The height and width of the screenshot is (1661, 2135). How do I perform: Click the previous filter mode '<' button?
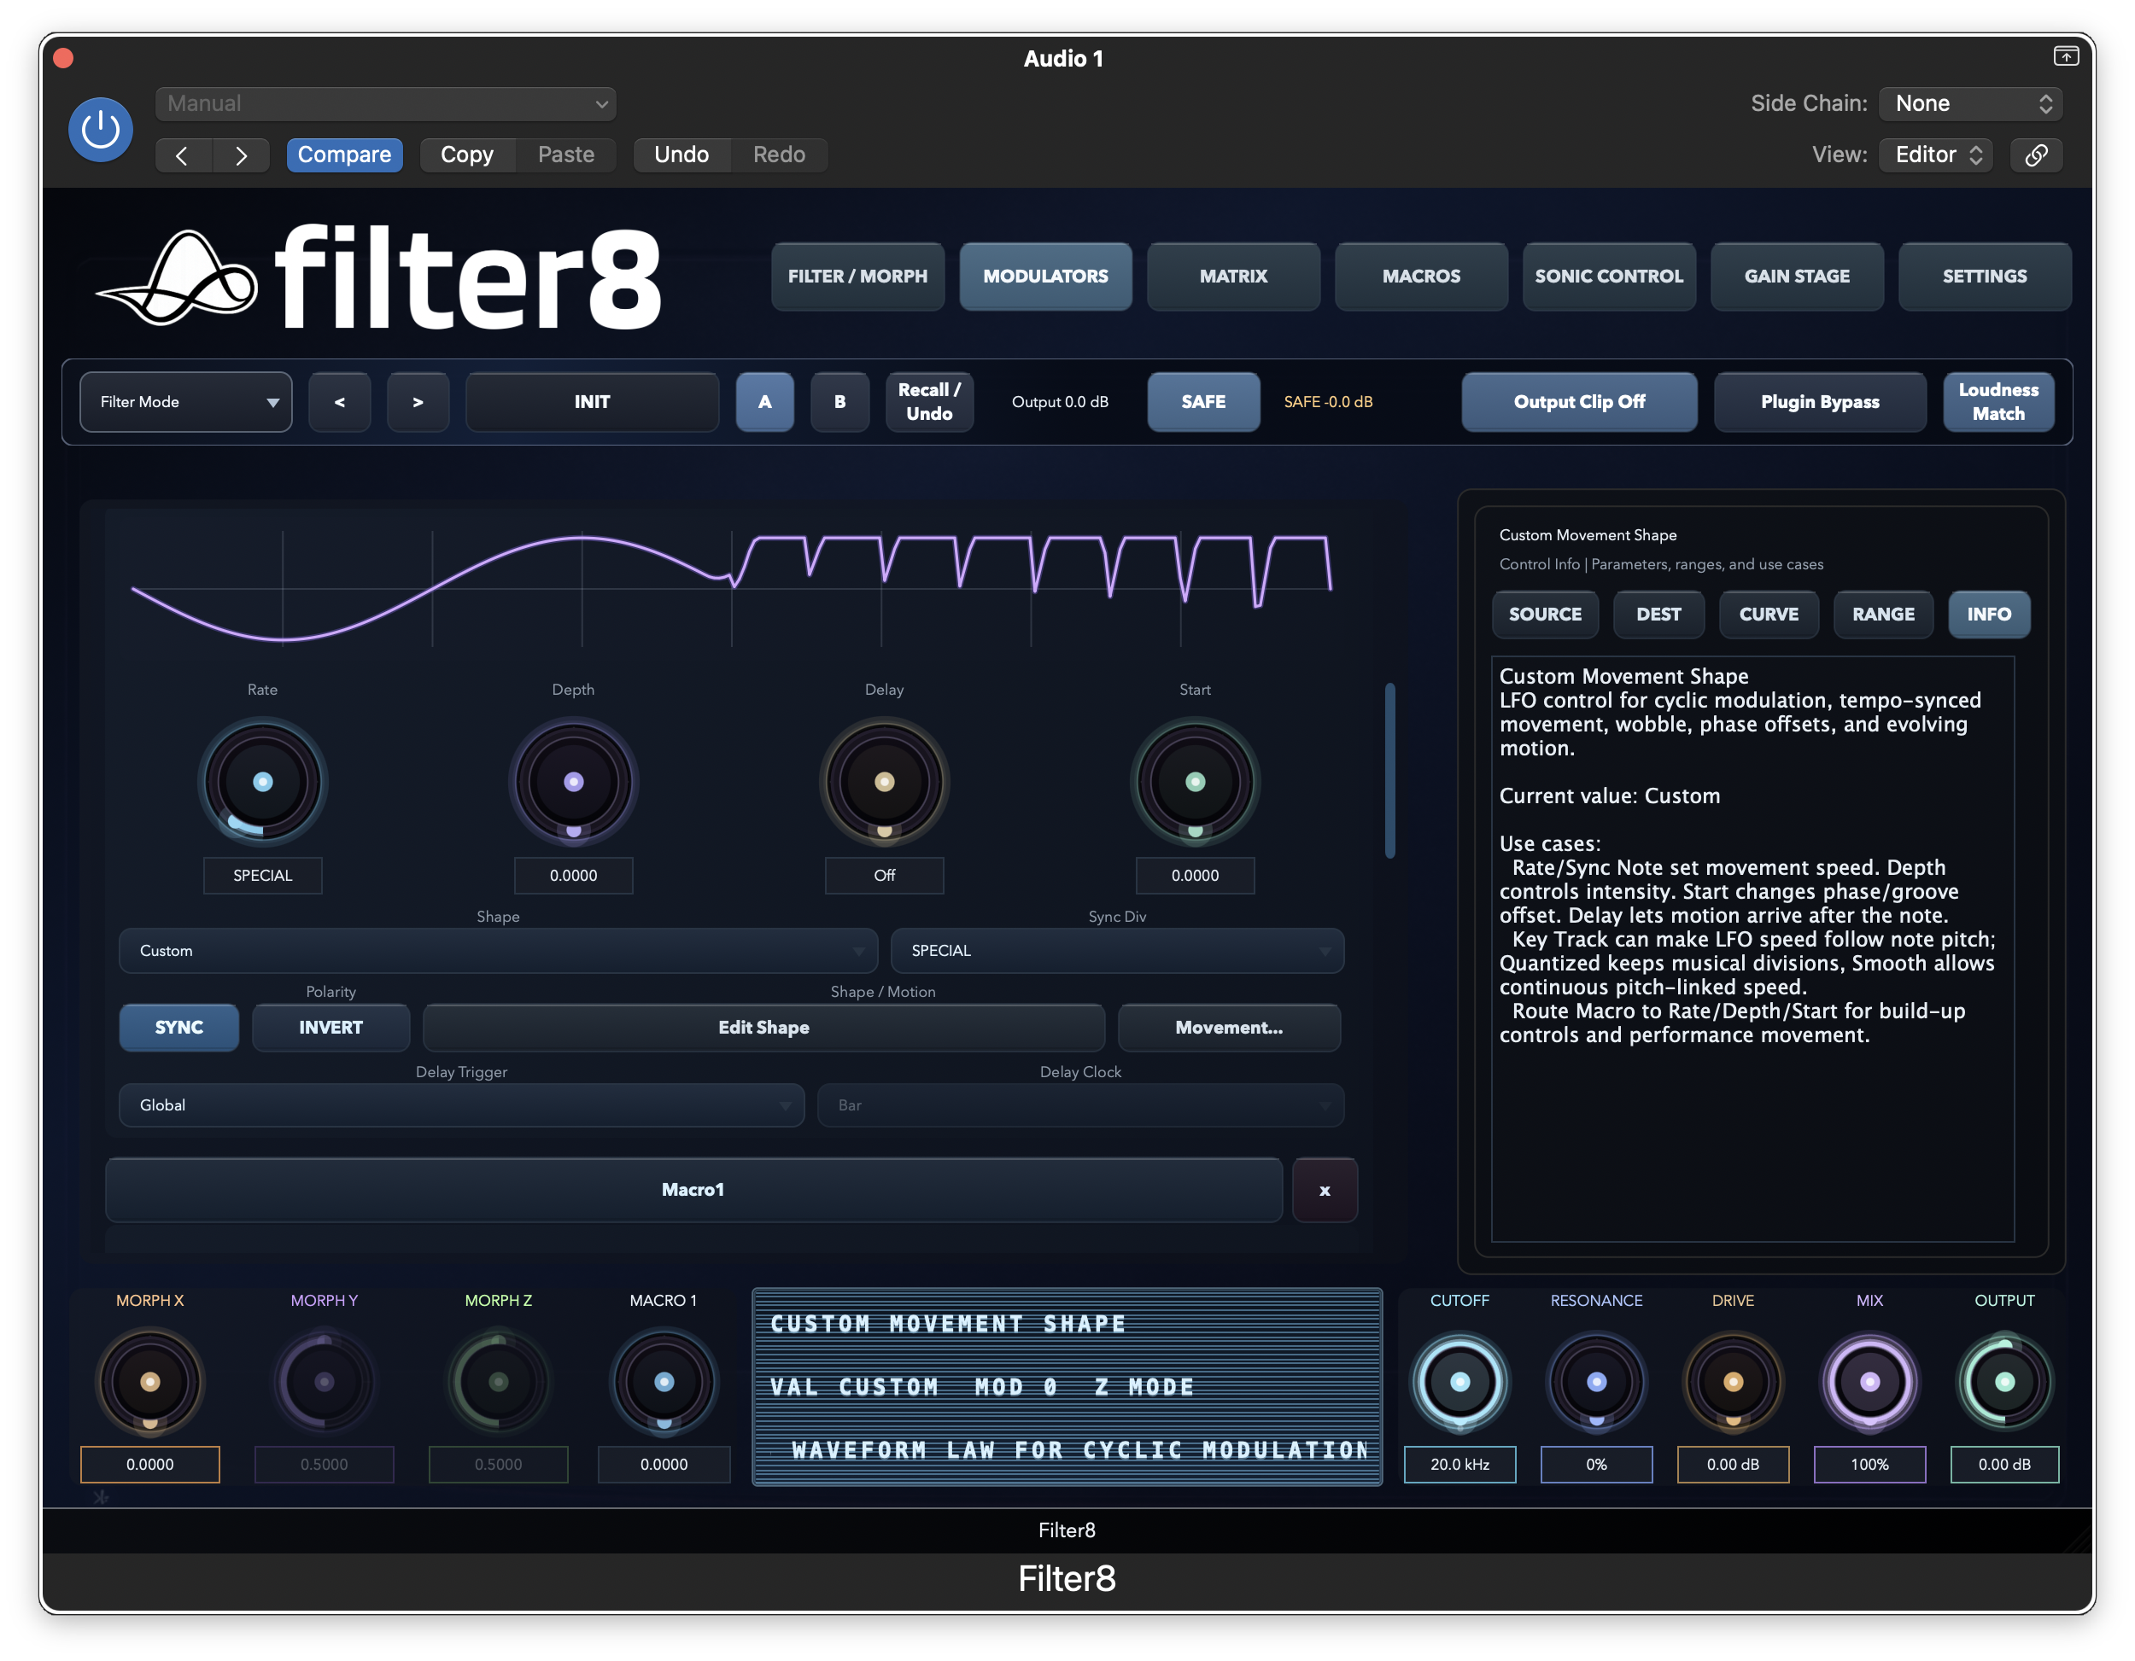pyautogui.click(x=339, y=401)
